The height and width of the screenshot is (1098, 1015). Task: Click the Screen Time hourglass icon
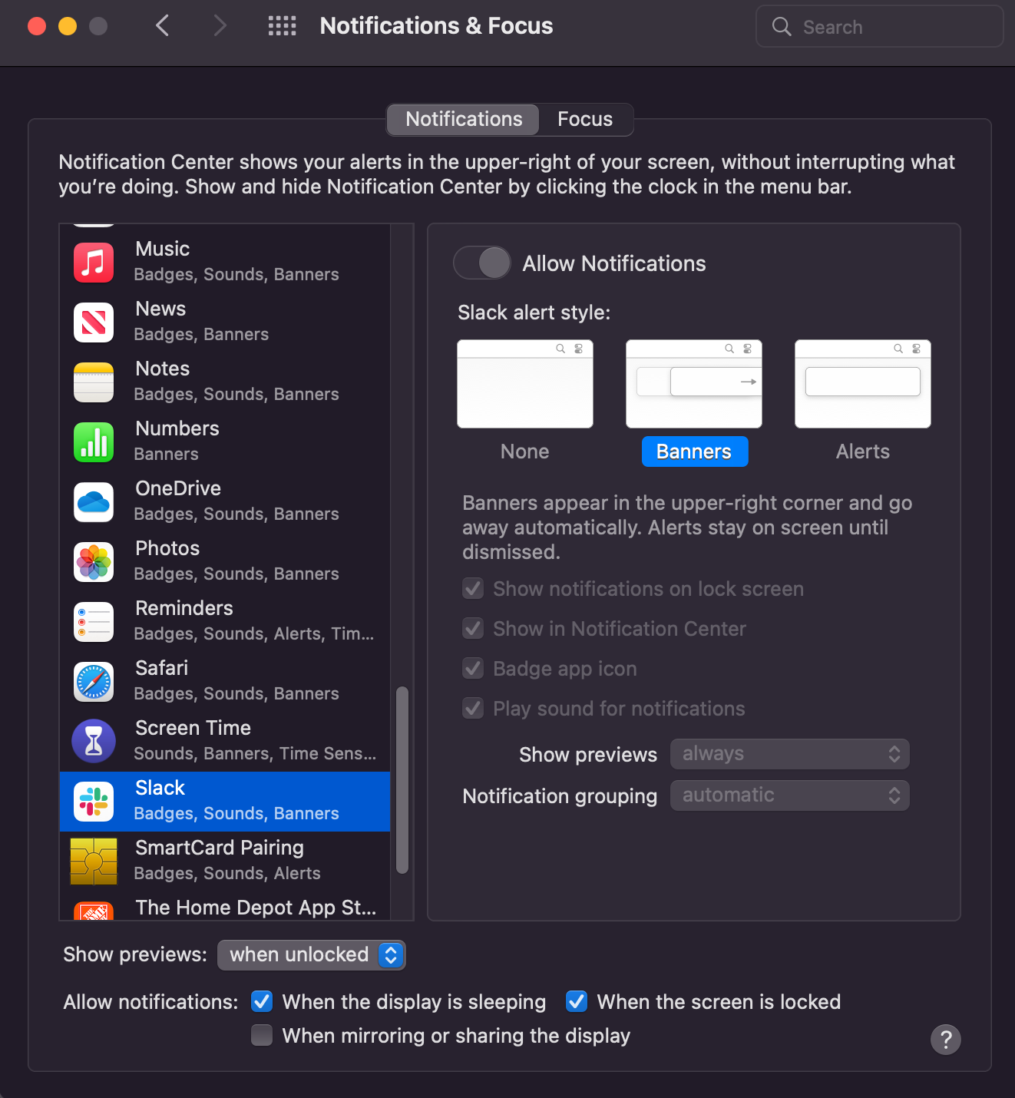pyautogui.click(x=94, y=741)
